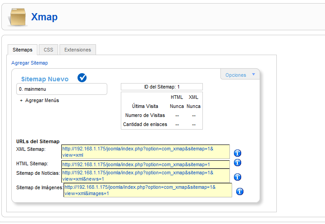Switch to the CSS tab
The height and width of the screenshot is (224, 325).
tap(48, 50)
